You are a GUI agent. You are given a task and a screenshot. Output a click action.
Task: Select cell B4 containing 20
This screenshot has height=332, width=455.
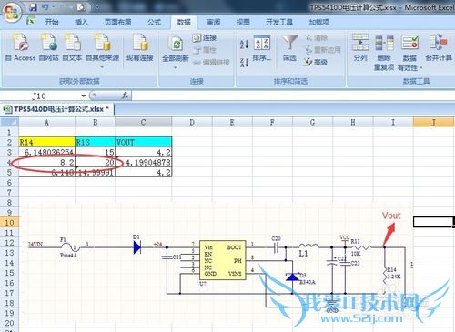tap(95, 162)
